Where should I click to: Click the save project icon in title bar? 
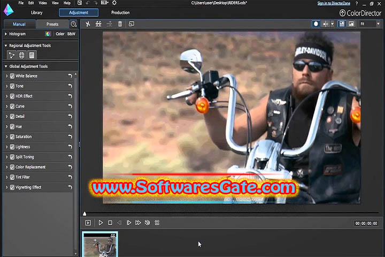point(80,3)
